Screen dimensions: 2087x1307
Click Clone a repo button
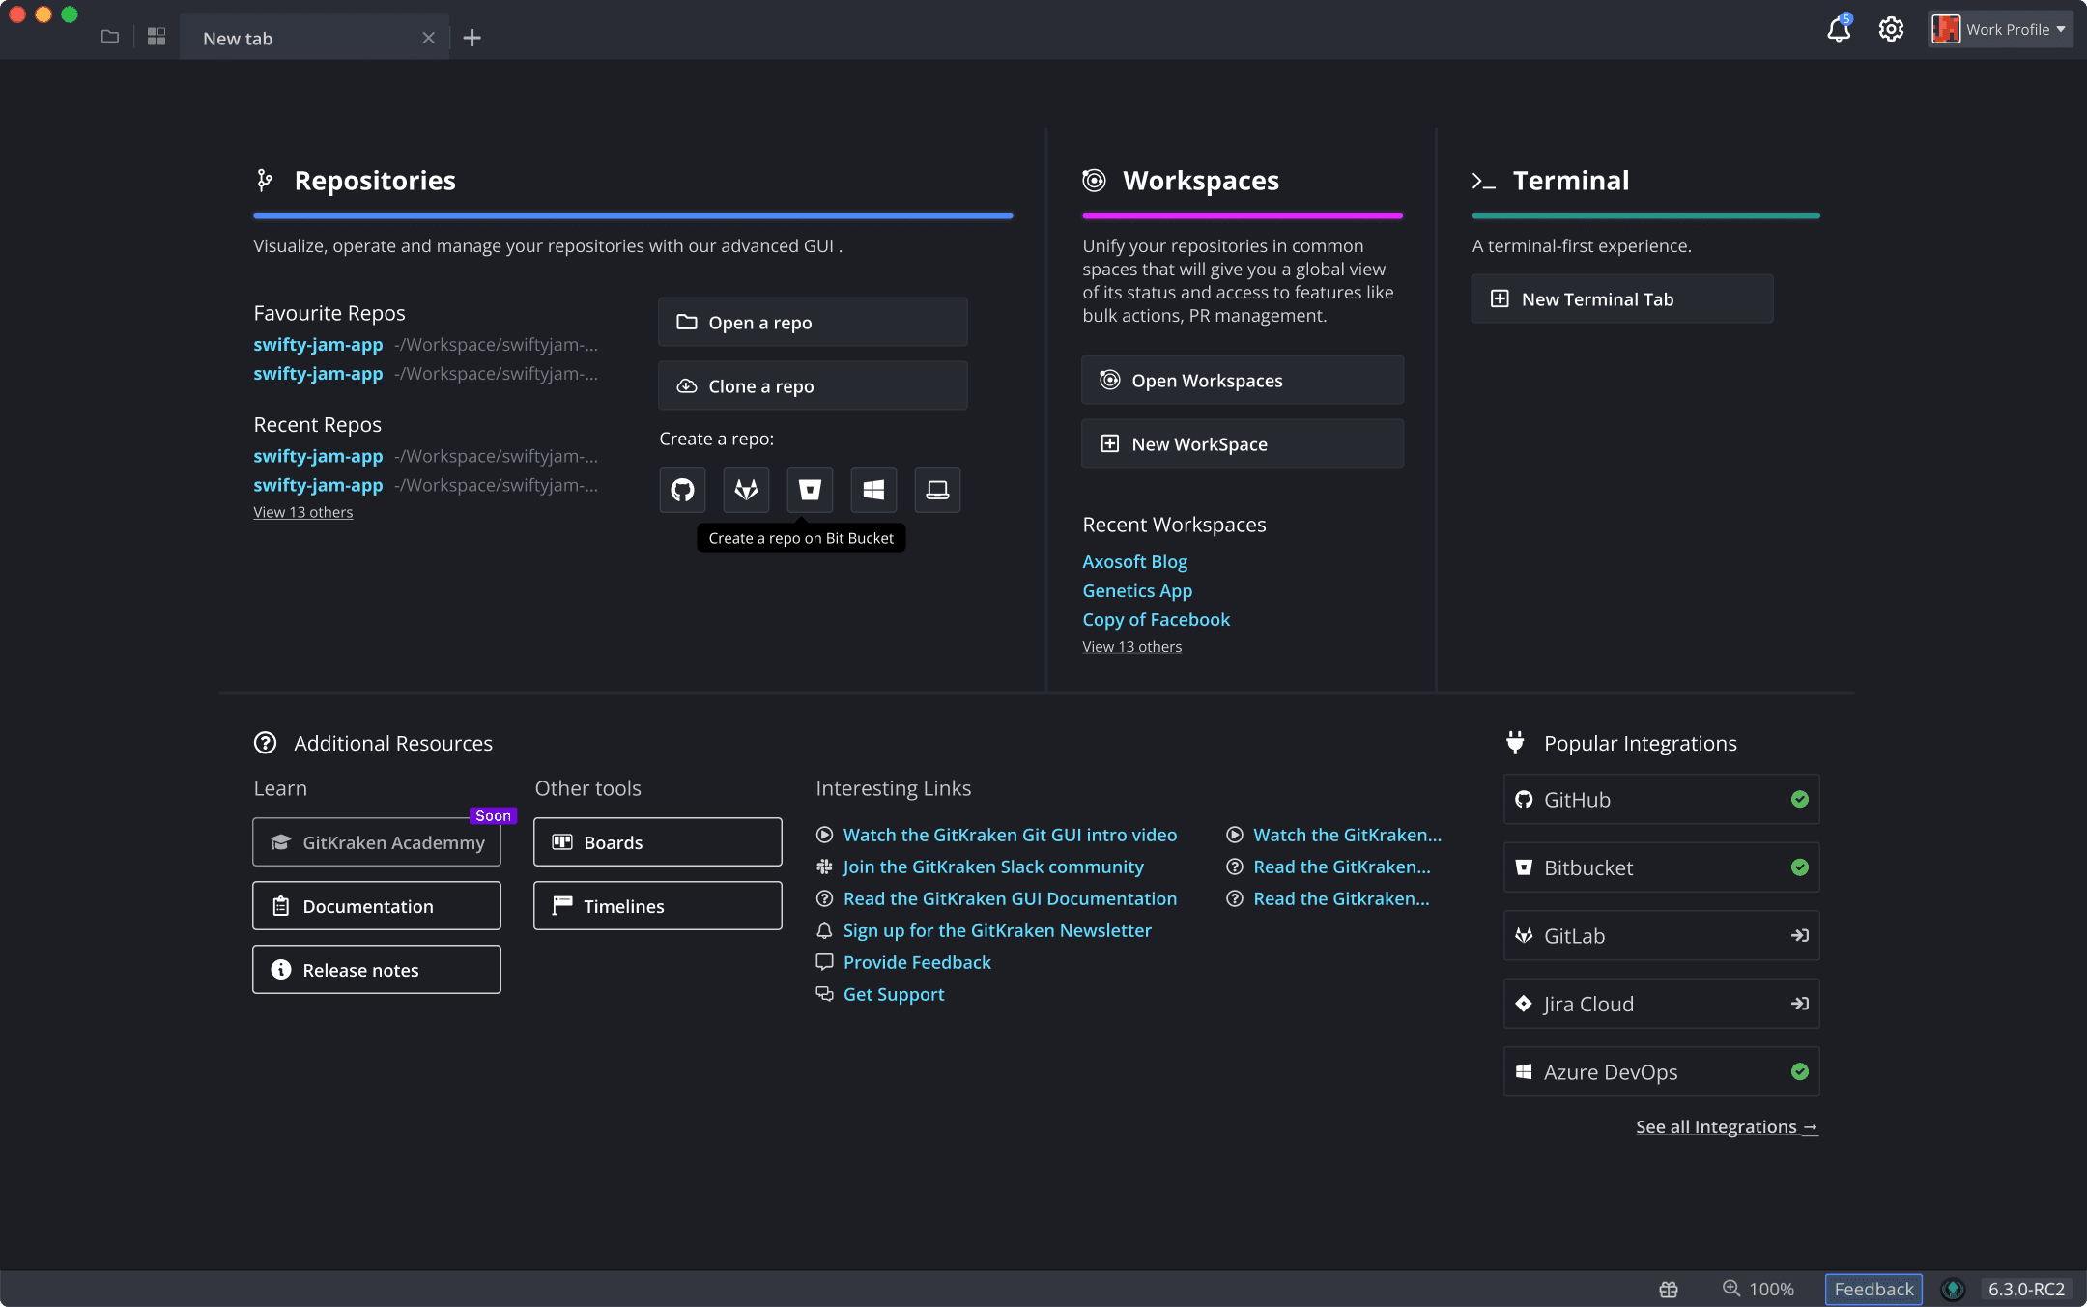tap(813, 385)
